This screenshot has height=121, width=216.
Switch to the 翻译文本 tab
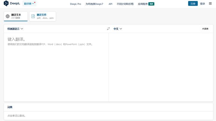(x=16, y=16)
